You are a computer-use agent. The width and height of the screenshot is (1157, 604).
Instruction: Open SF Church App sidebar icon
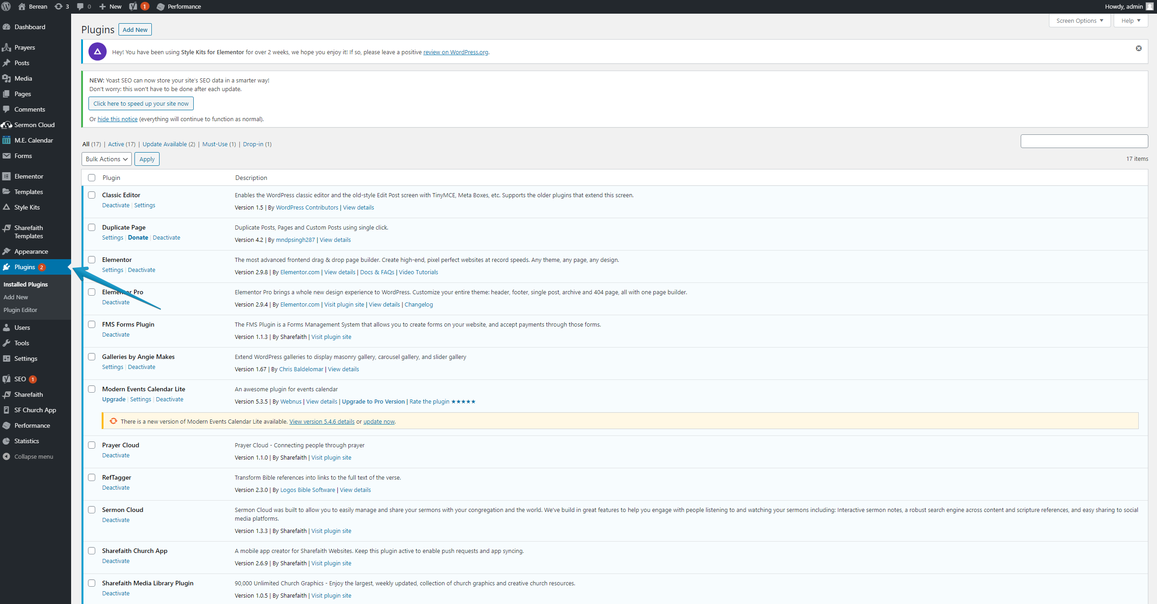(6, 410)
